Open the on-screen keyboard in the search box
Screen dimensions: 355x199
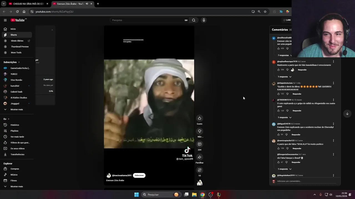coord(186,20)
